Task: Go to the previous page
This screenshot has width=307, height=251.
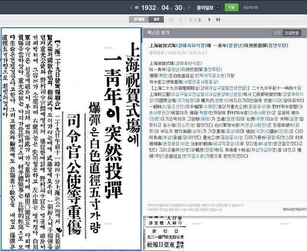Action: [x=180, y=20]
